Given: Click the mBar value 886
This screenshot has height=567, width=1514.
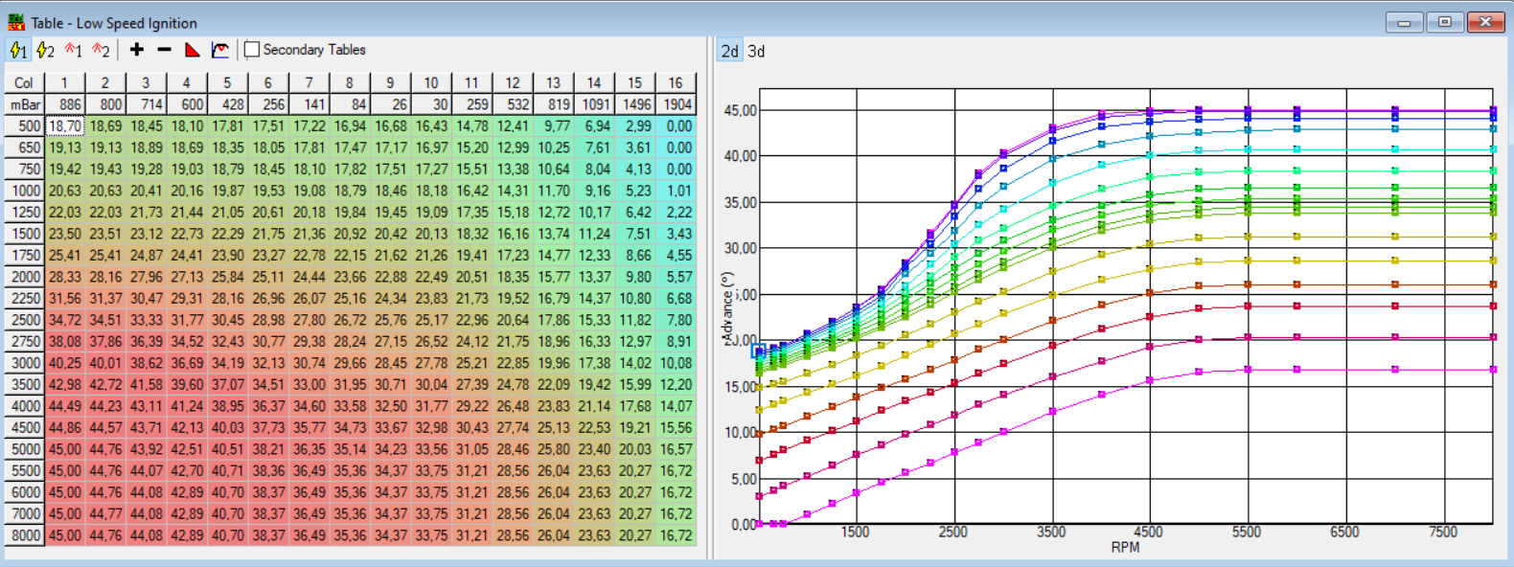Looking at the screenshot, I should click(65, 104).
